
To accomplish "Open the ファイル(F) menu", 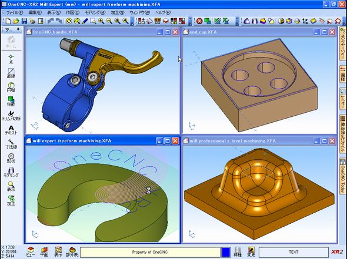I will (15, 12).
